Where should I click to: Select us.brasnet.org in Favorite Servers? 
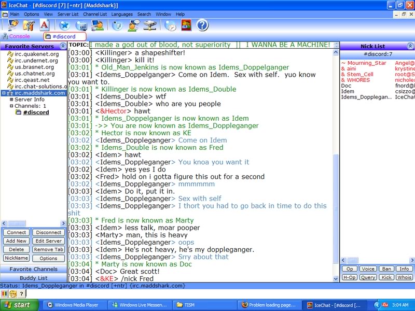coord(34,67)
